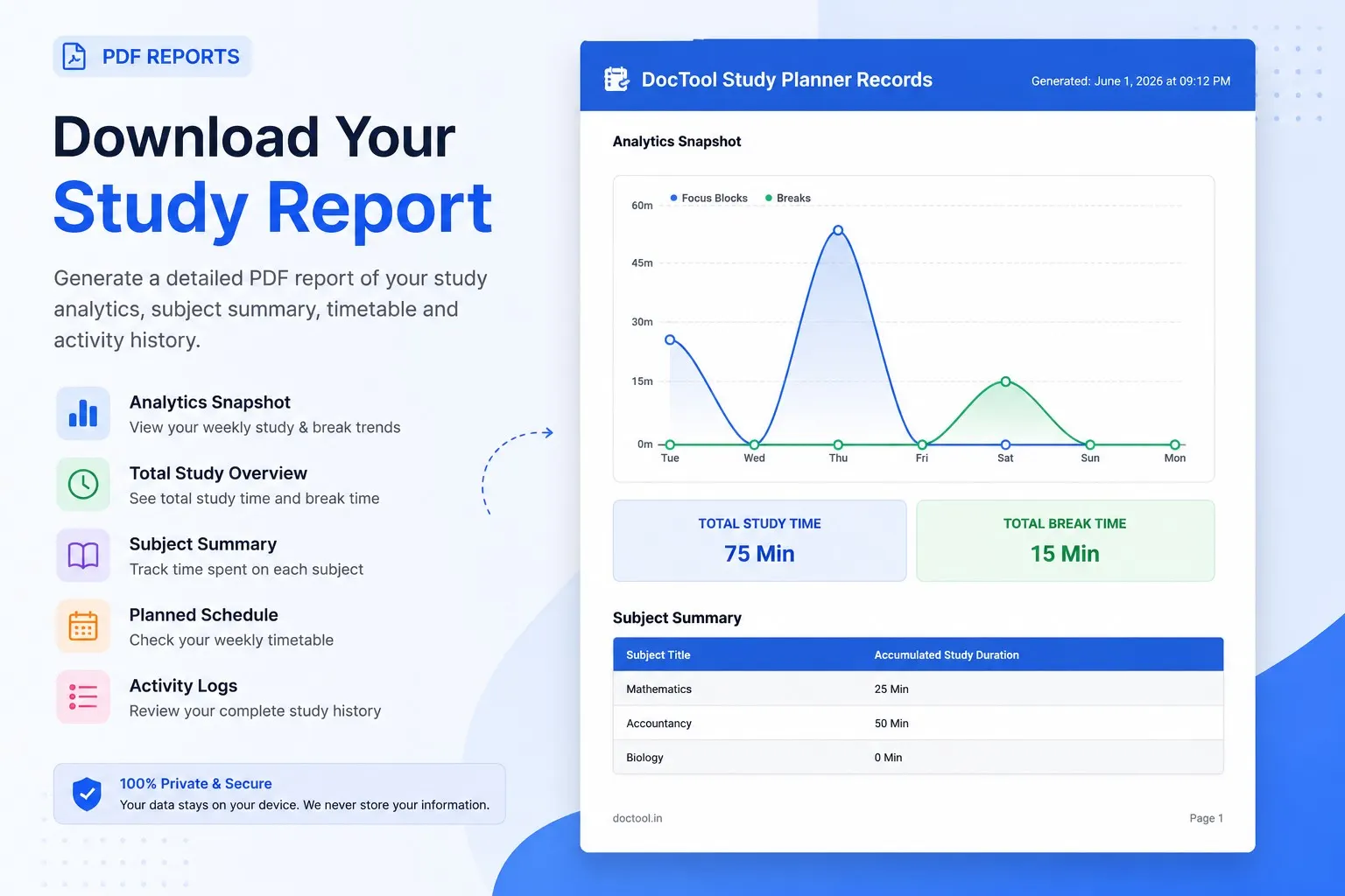Click the blue 'Study Report' headline

(x=273, y=208)
